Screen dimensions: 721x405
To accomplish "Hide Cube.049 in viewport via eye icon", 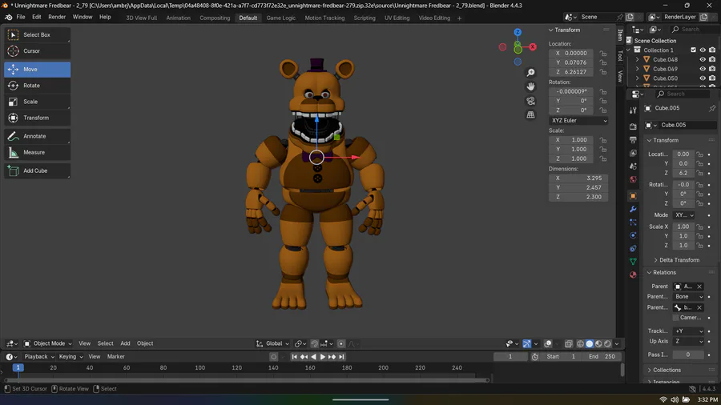I will [703, 69].
